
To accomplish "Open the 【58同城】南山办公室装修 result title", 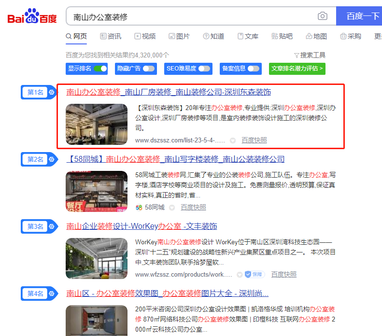I will pos(175,159).
